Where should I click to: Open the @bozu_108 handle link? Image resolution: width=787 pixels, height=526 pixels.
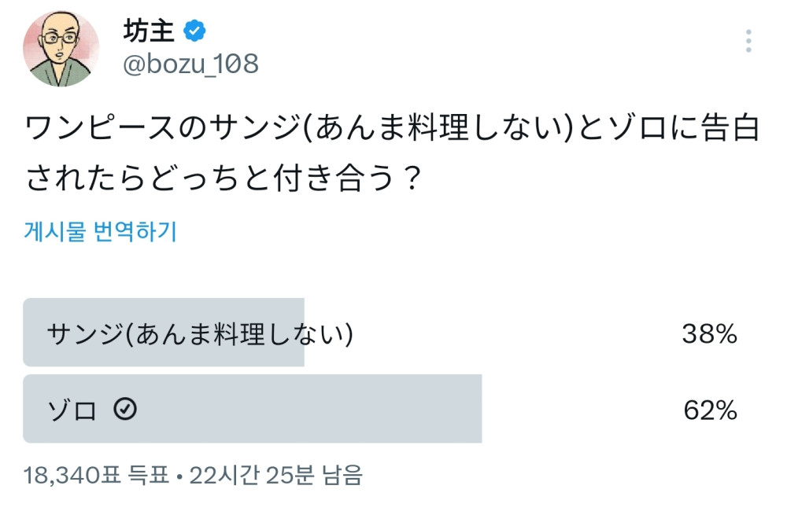coord(190,64)
